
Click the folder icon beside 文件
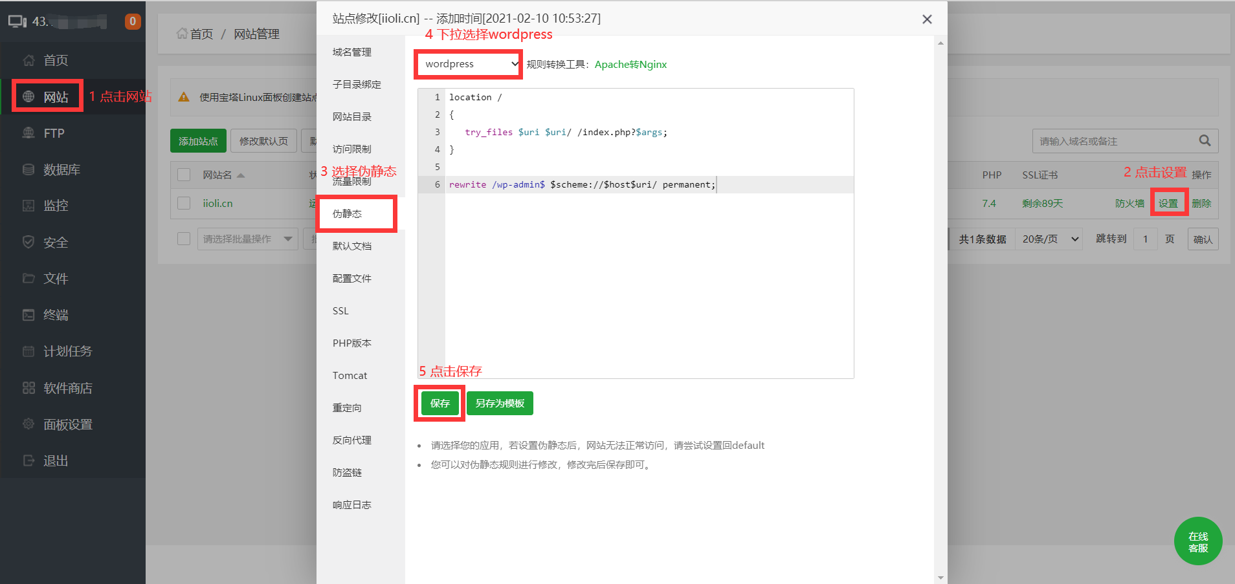click(x=28, y=279)
